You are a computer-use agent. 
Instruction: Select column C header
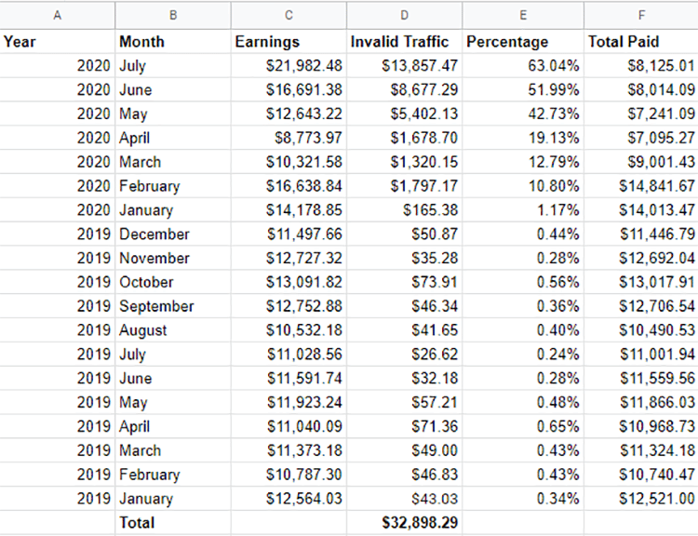tap(289, 15)
